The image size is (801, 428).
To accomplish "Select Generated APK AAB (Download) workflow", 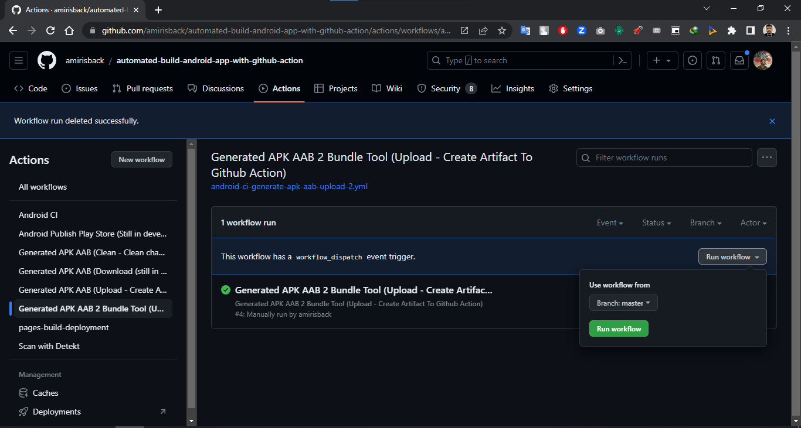I will click(93, 271).
